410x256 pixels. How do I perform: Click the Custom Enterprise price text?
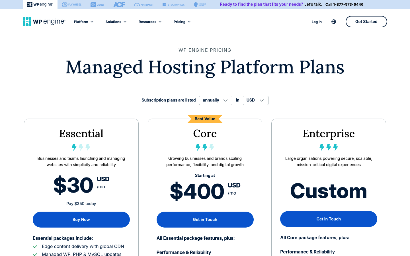pyautogui.click(x=329, y=191)
